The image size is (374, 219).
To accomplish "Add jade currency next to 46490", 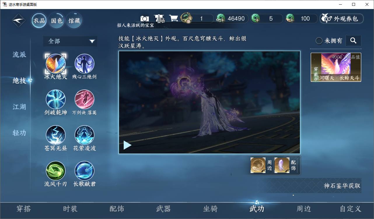I will pyautogui.click(x=221, y=19).
